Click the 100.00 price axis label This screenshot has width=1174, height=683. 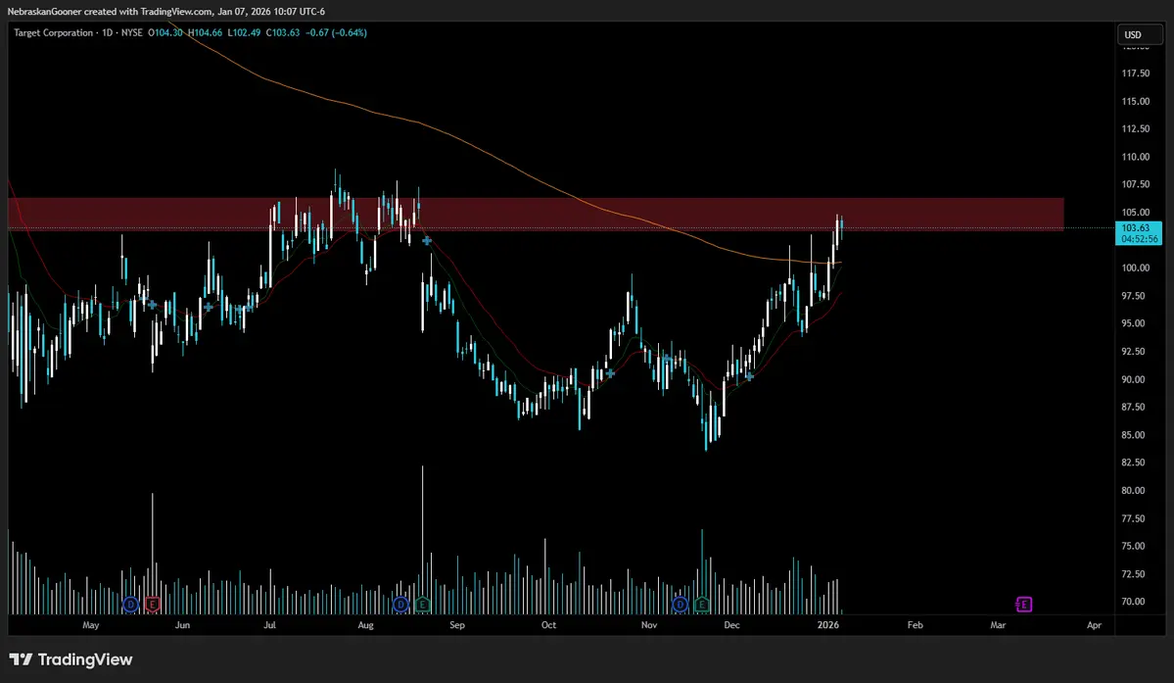click(x=1135, y=268)
